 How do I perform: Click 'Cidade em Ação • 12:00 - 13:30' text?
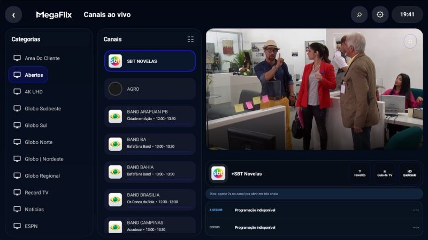coord(151,118)
